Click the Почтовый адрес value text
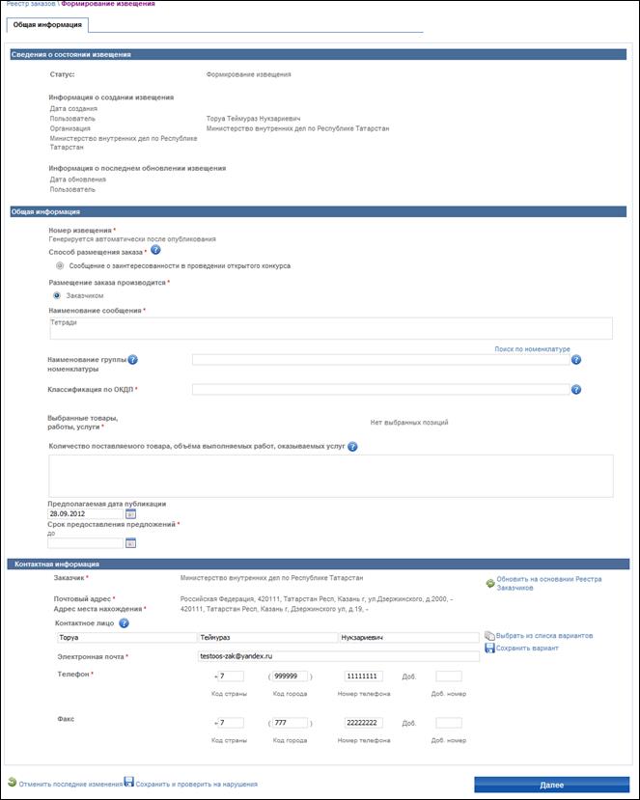640x800 pixels. click(x=317, y=598)
